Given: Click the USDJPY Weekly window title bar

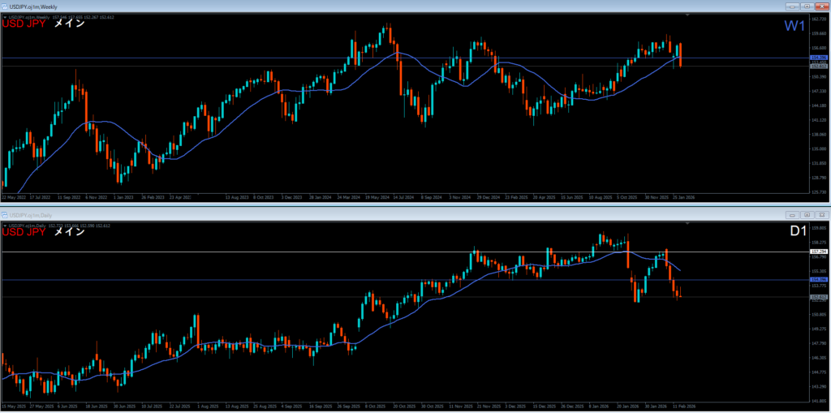Looking at the screenshot, I should pyautogui.click(x=325, y=6).
